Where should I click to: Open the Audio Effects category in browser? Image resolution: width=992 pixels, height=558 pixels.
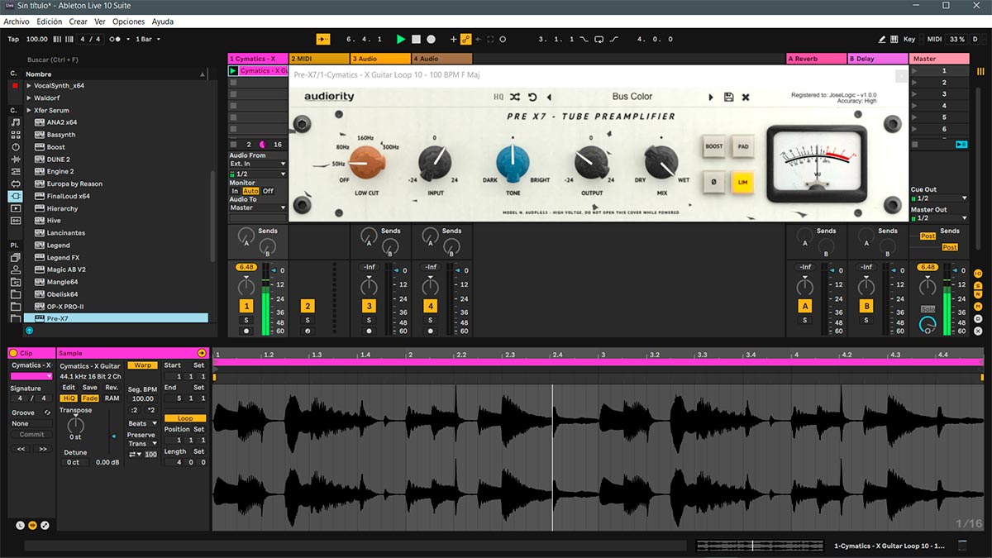(16, 160)
